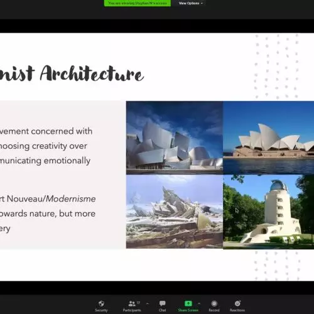Click the slide title ending 'Architecture'
The height and width of the screenshot is (314, 314).
tap(72, 73)
